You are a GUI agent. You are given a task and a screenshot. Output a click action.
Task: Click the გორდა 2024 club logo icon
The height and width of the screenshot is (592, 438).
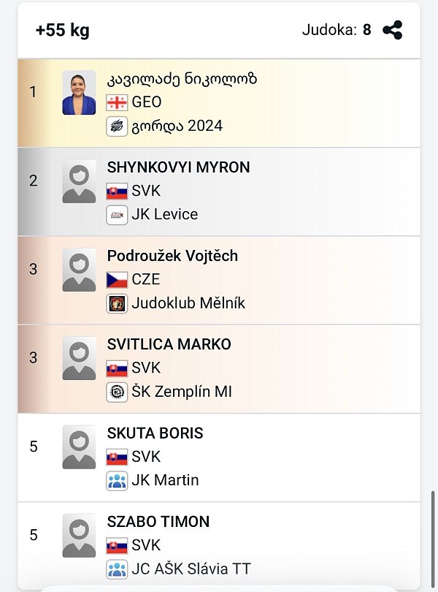click(x=117, y=126)
